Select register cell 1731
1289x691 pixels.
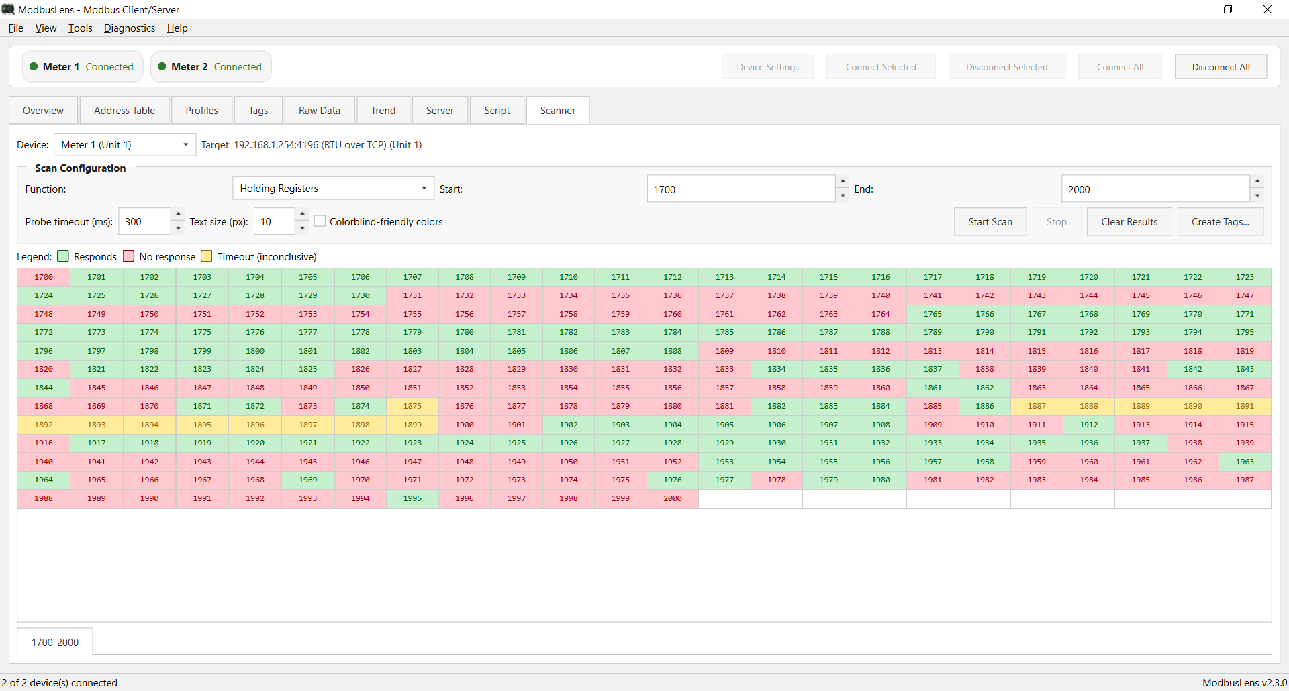point(412,295)
